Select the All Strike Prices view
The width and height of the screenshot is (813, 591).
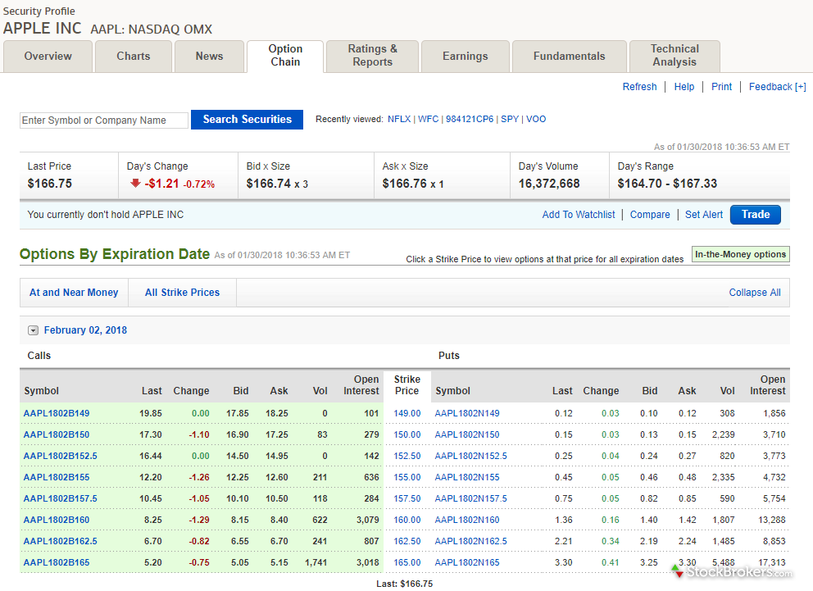click(182, 293)
